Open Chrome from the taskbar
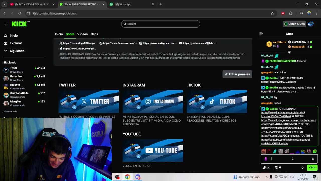This screenshot has height=181, width=321. click(127, 177)
